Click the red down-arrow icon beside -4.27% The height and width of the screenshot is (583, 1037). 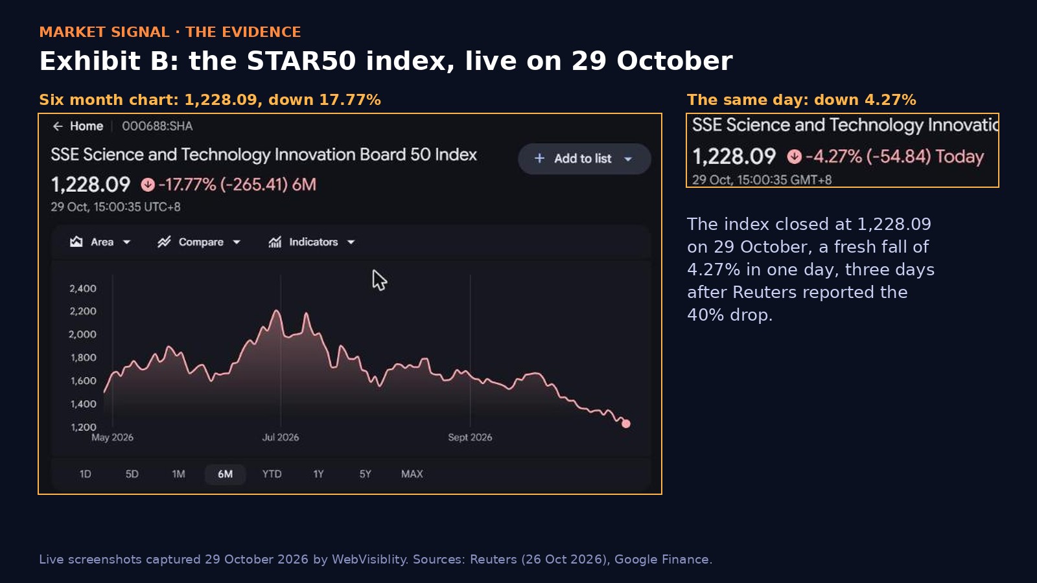click(x=794, y=157)
